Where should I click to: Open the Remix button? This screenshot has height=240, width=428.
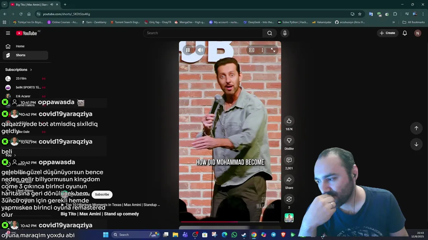(289, 199)
